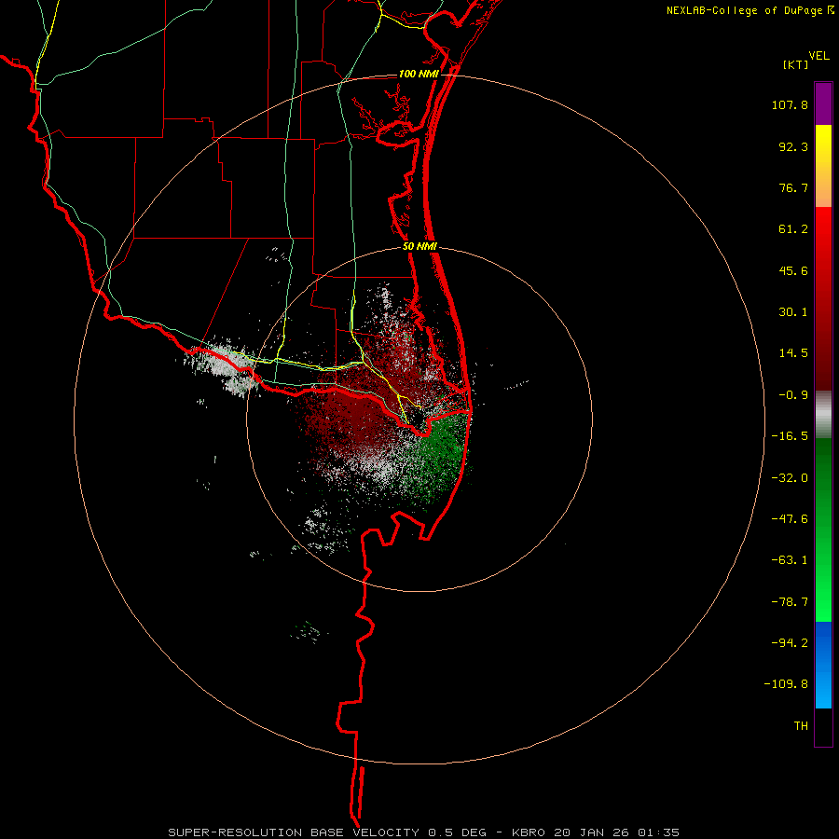Click the [KT] units label
The image size is (839, 839).
pyautogui.click(x=796, y=64)
